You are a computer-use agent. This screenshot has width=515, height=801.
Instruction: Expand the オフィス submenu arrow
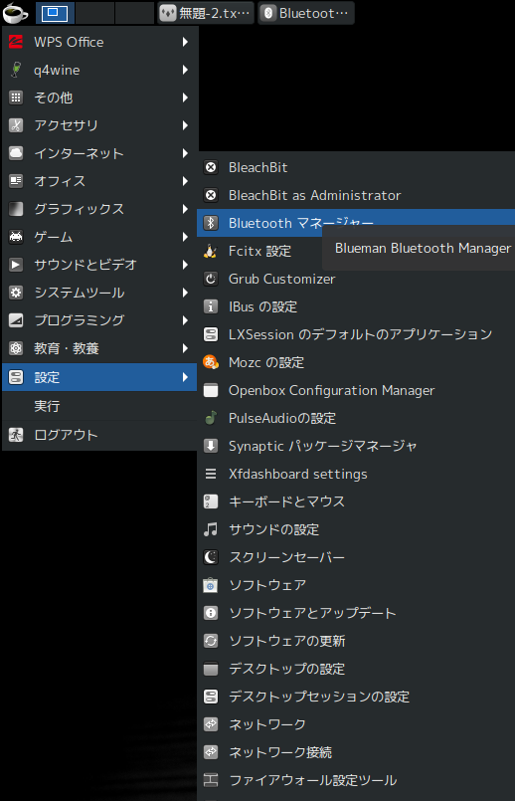pyautogui.click(x=185, y=181)
